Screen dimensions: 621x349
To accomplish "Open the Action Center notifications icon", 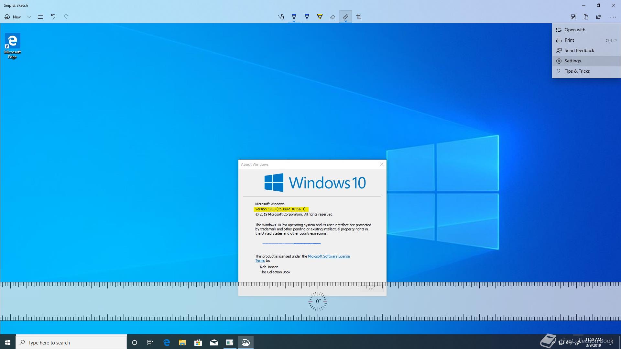I will pyautogui.click(x=610, y=343).
